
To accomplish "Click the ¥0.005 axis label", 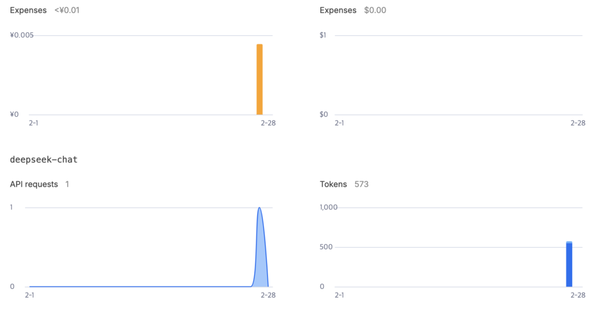I will (21, 35).
